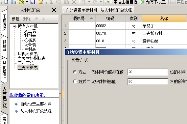Click 自动设置主要材料 above the table
This screenshot has width=187, height=124.
[x=81, y=10]
